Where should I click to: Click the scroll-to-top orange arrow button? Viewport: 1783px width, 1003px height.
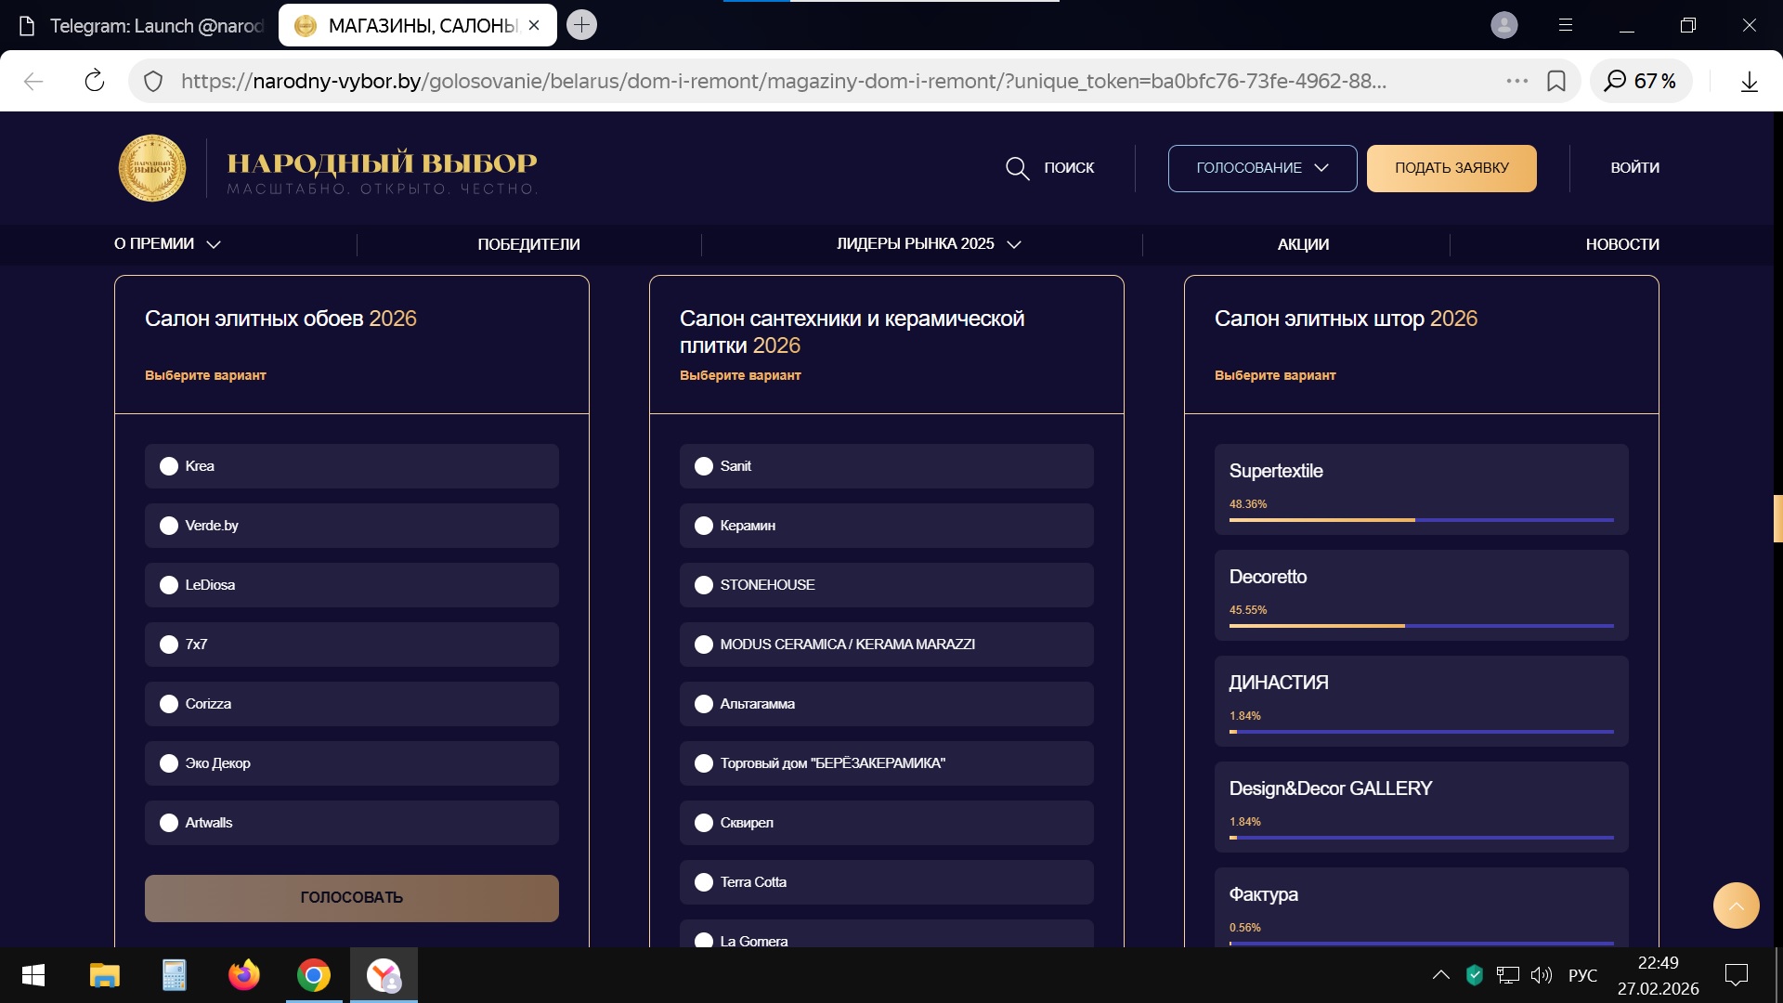click(x=1736, y=905)
